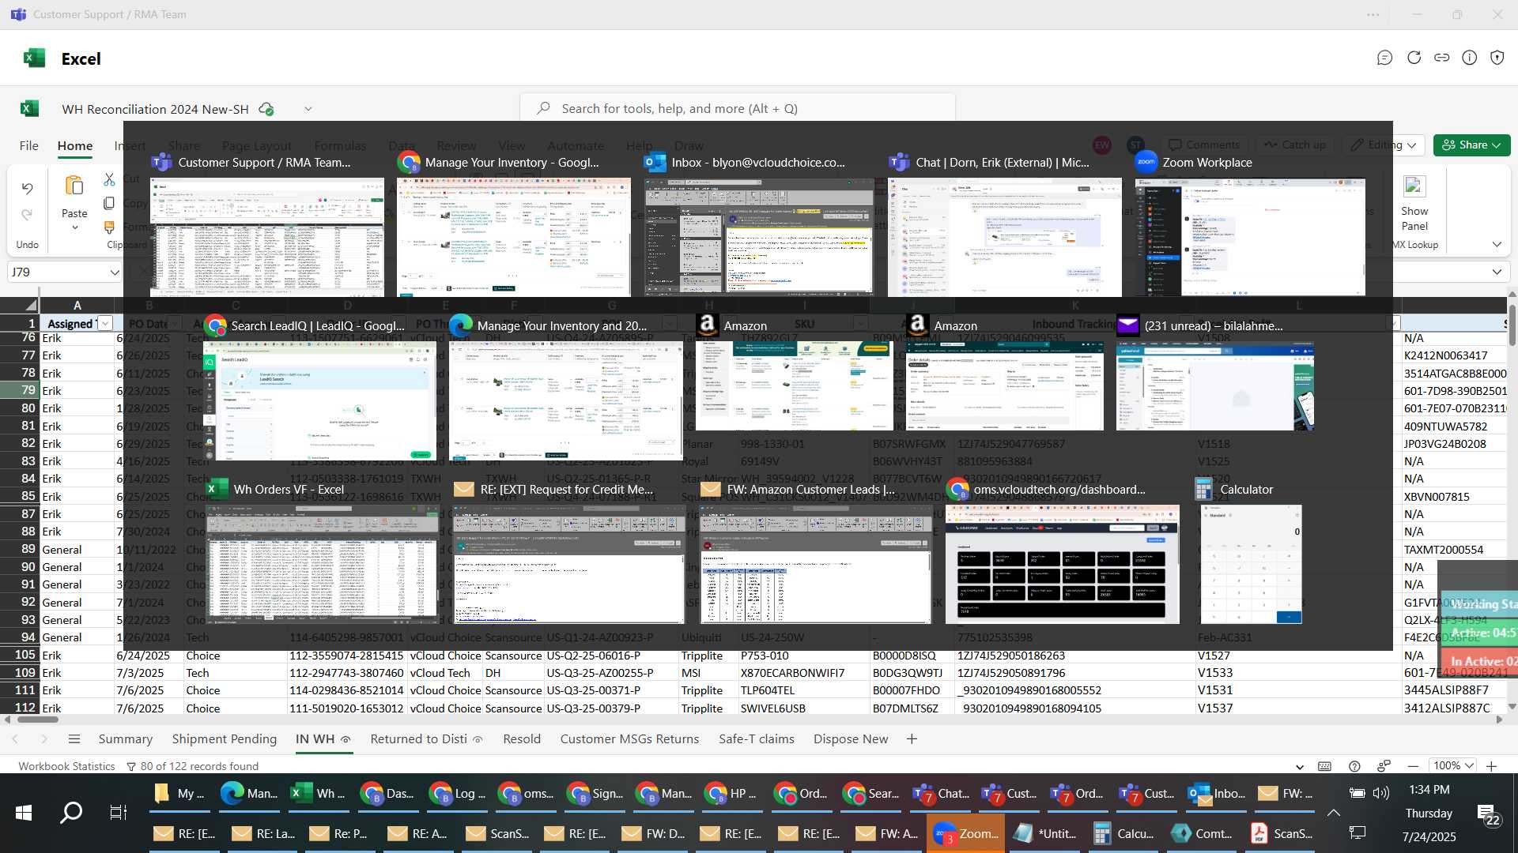Click the Comments button
1518x853 pixels.
point(1204,145)
